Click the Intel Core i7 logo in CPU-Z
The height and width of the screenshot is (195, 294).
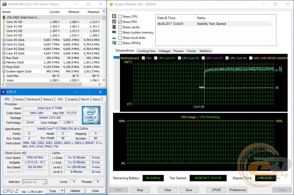[x=91, y=115]
